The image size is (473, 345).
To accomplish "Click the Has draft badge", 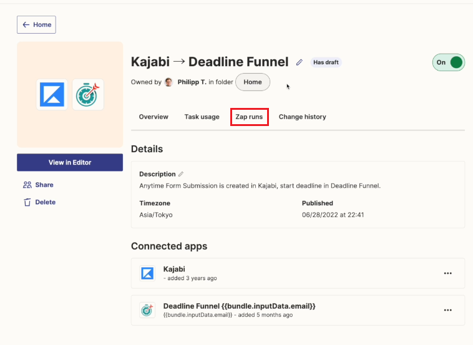I will 326,62.
